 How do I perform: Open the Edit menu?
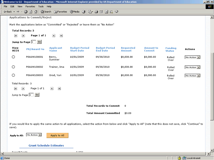(x=12, y=6)
